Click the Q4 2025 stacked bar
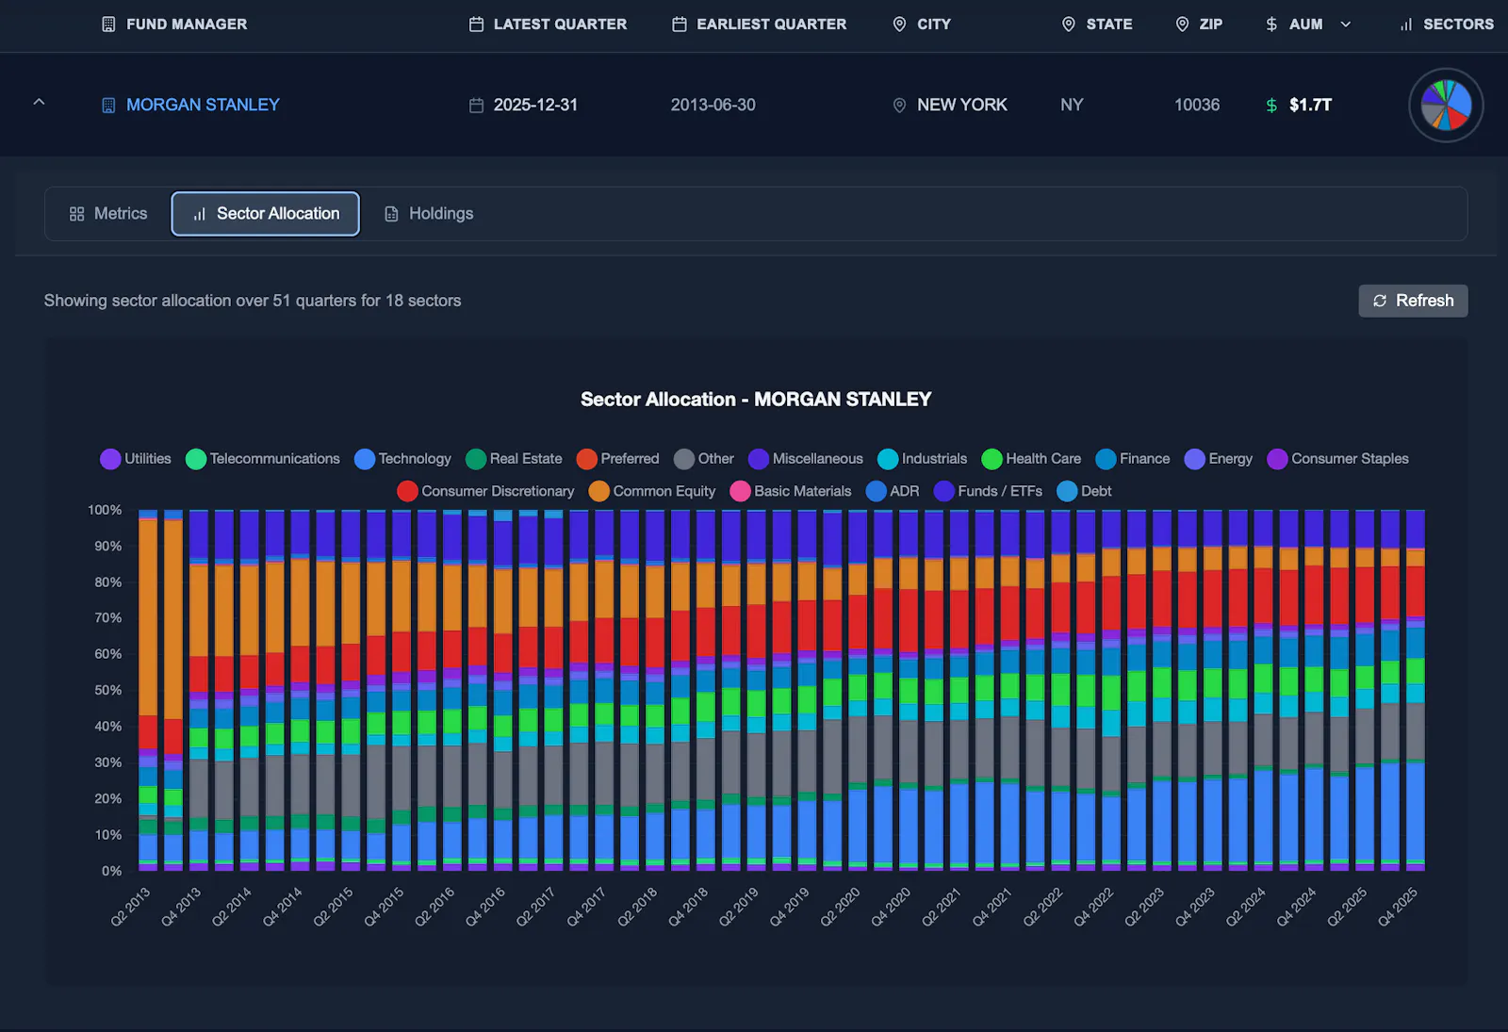The height and width of the screenshot is (1032, 1508). [1416, 690]
